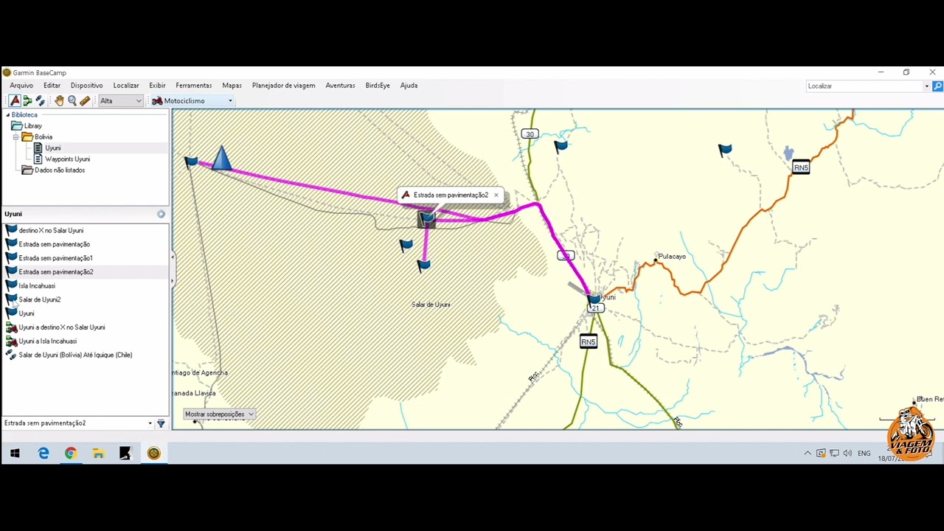Open the map detail level dropdown 'Alta'
Screen dimensions: 944x531
tap(121, 101)
